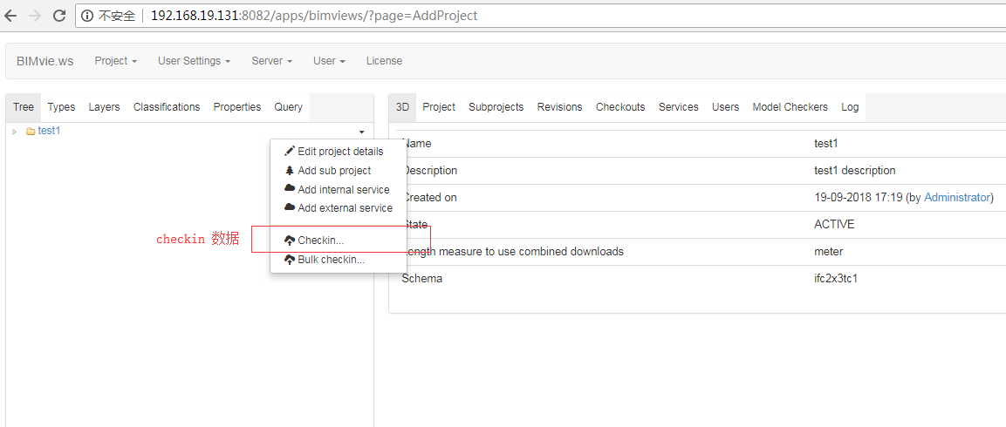Click the cloud icon beside Add internal service
The height and width of the screenshot is (427, 1006).
pyautogui.click(x=290, y=189)
